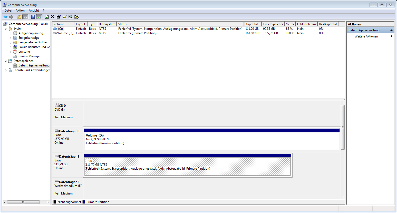Sort by the Kapazität column header

click(253, 24)
